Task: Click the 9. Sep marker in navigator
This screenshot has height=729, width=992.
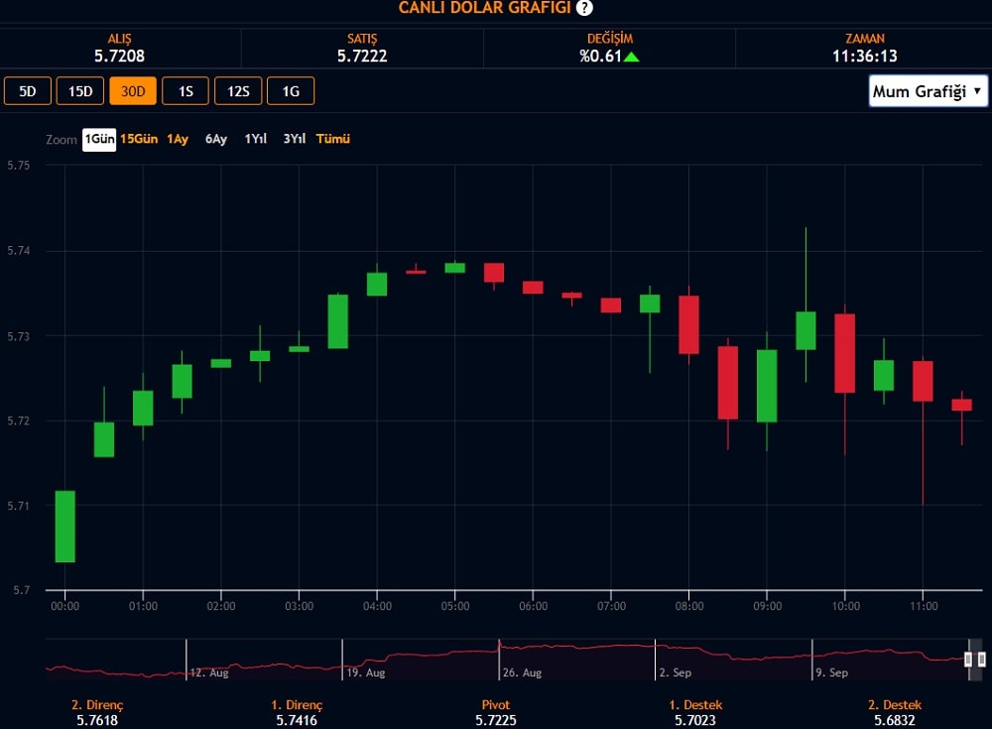Action: tap(831, 672)
